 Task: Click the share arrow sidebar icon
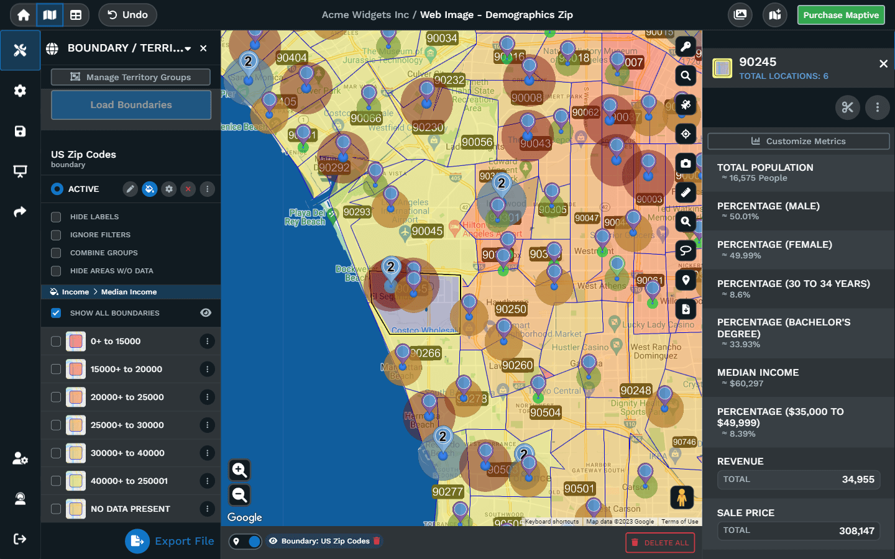[x=20, y=212]
